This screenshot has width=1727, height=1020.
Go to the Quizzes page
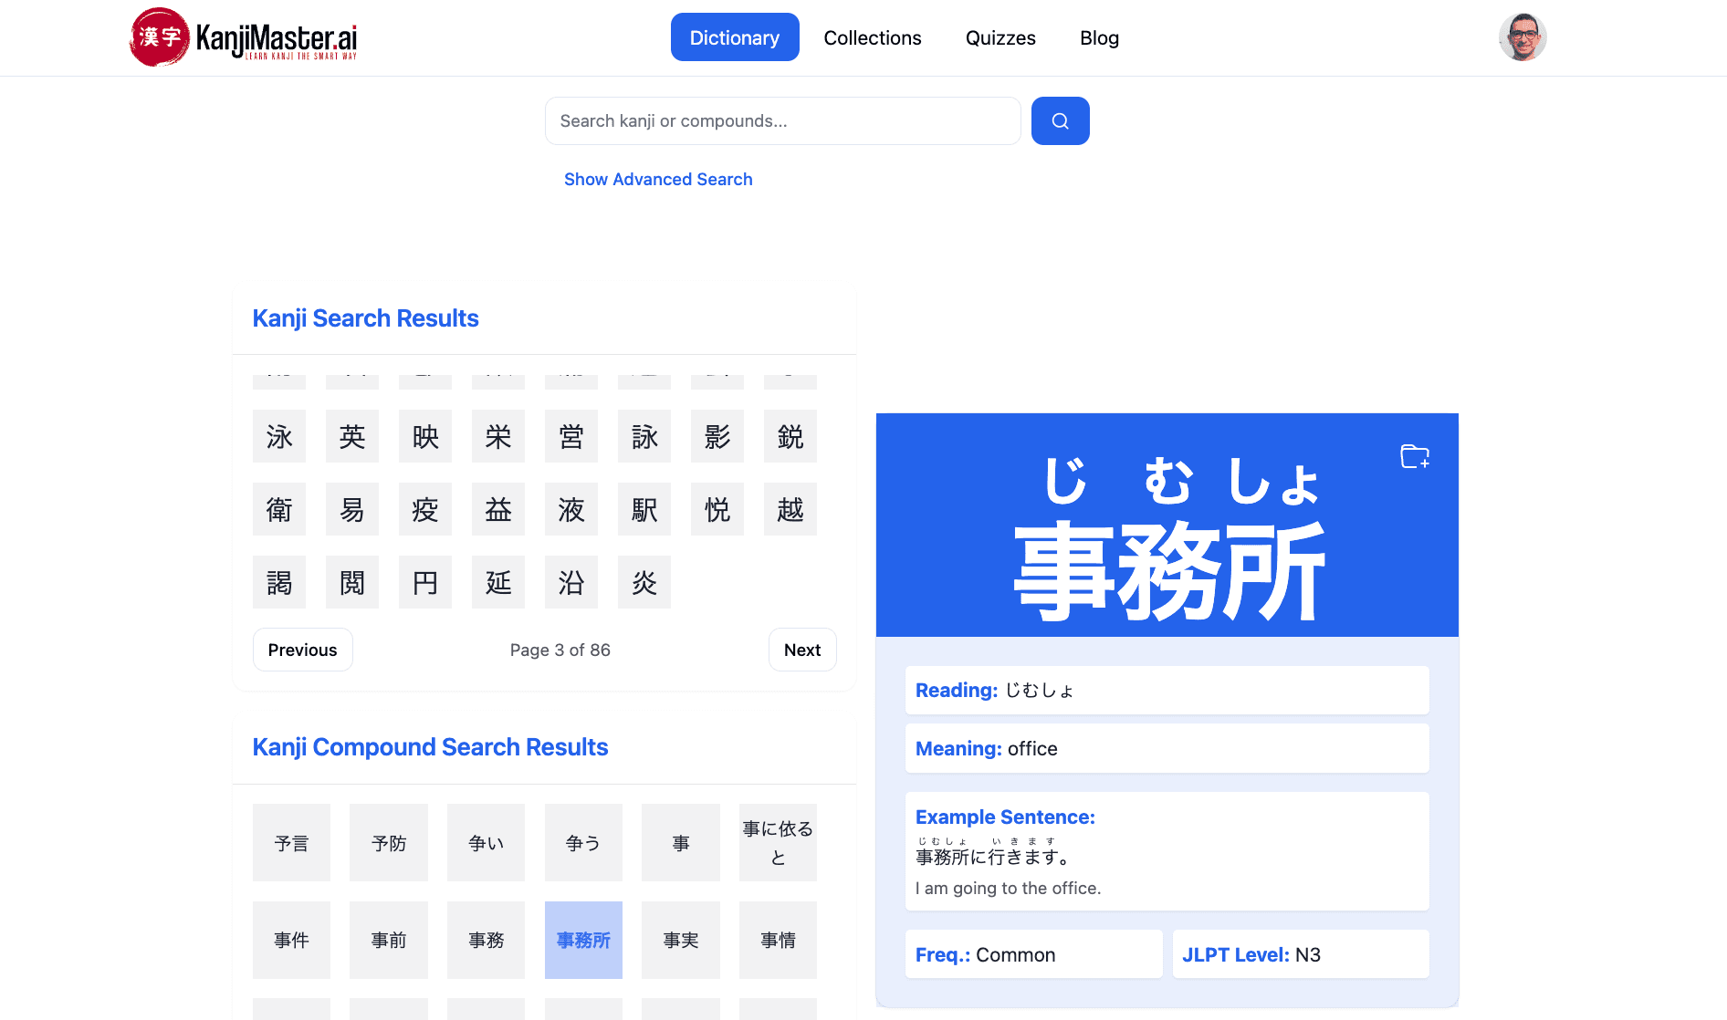(x=1000, y=37)
